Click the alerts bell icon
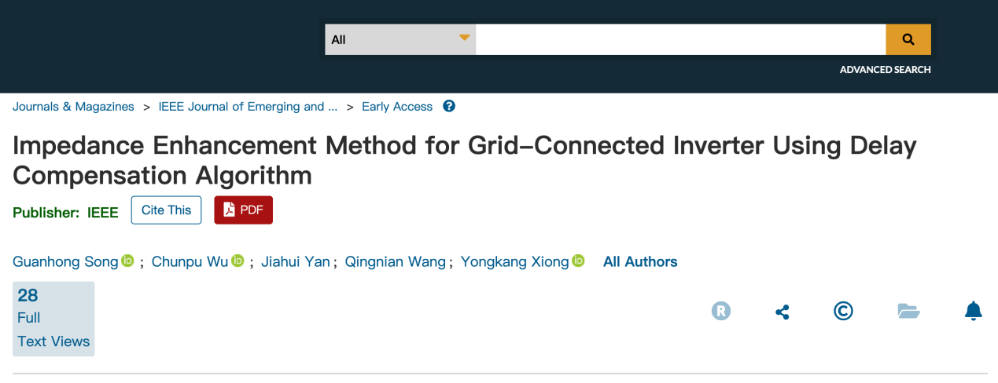The image size is (998, 383). (x=973, y=312)
